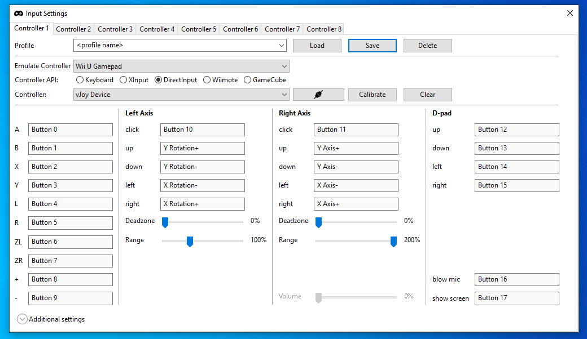Screen dimensions: 587x339
Task: Switch to the Controller 4 tab
Action: (x=157, y=29)
